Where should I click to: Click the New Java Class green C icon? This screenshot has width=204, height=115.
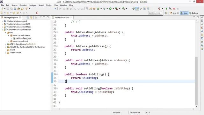point(98,9)
